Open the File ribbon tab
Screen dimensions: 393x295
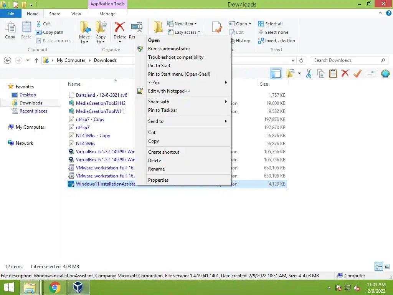click(x=11, y=13)
